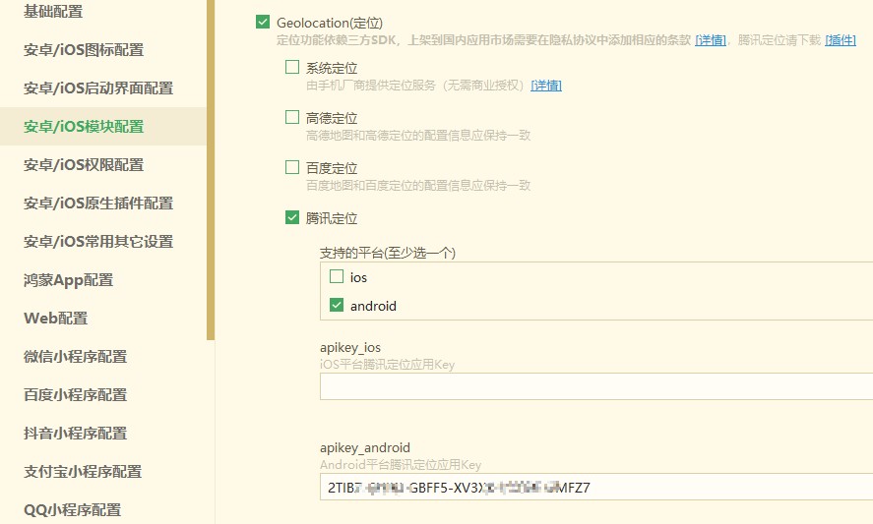Click the 插件 download link
The width and height of the screenshot is (873, 524).
pyautogui.click(x=840, y=40)
